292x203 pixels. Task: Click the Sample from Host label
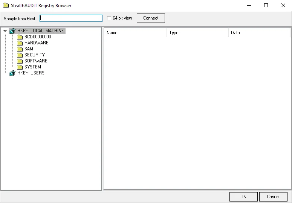tap(20, 19)
